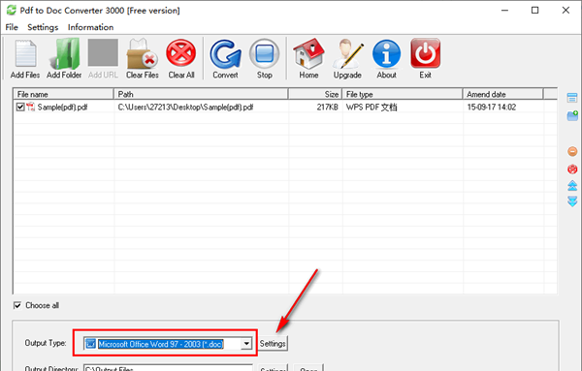The width and height of the screenshot is (582, 371).
Task: Click the Settings button beside Output Type
Action: click(x=273, y=344)
